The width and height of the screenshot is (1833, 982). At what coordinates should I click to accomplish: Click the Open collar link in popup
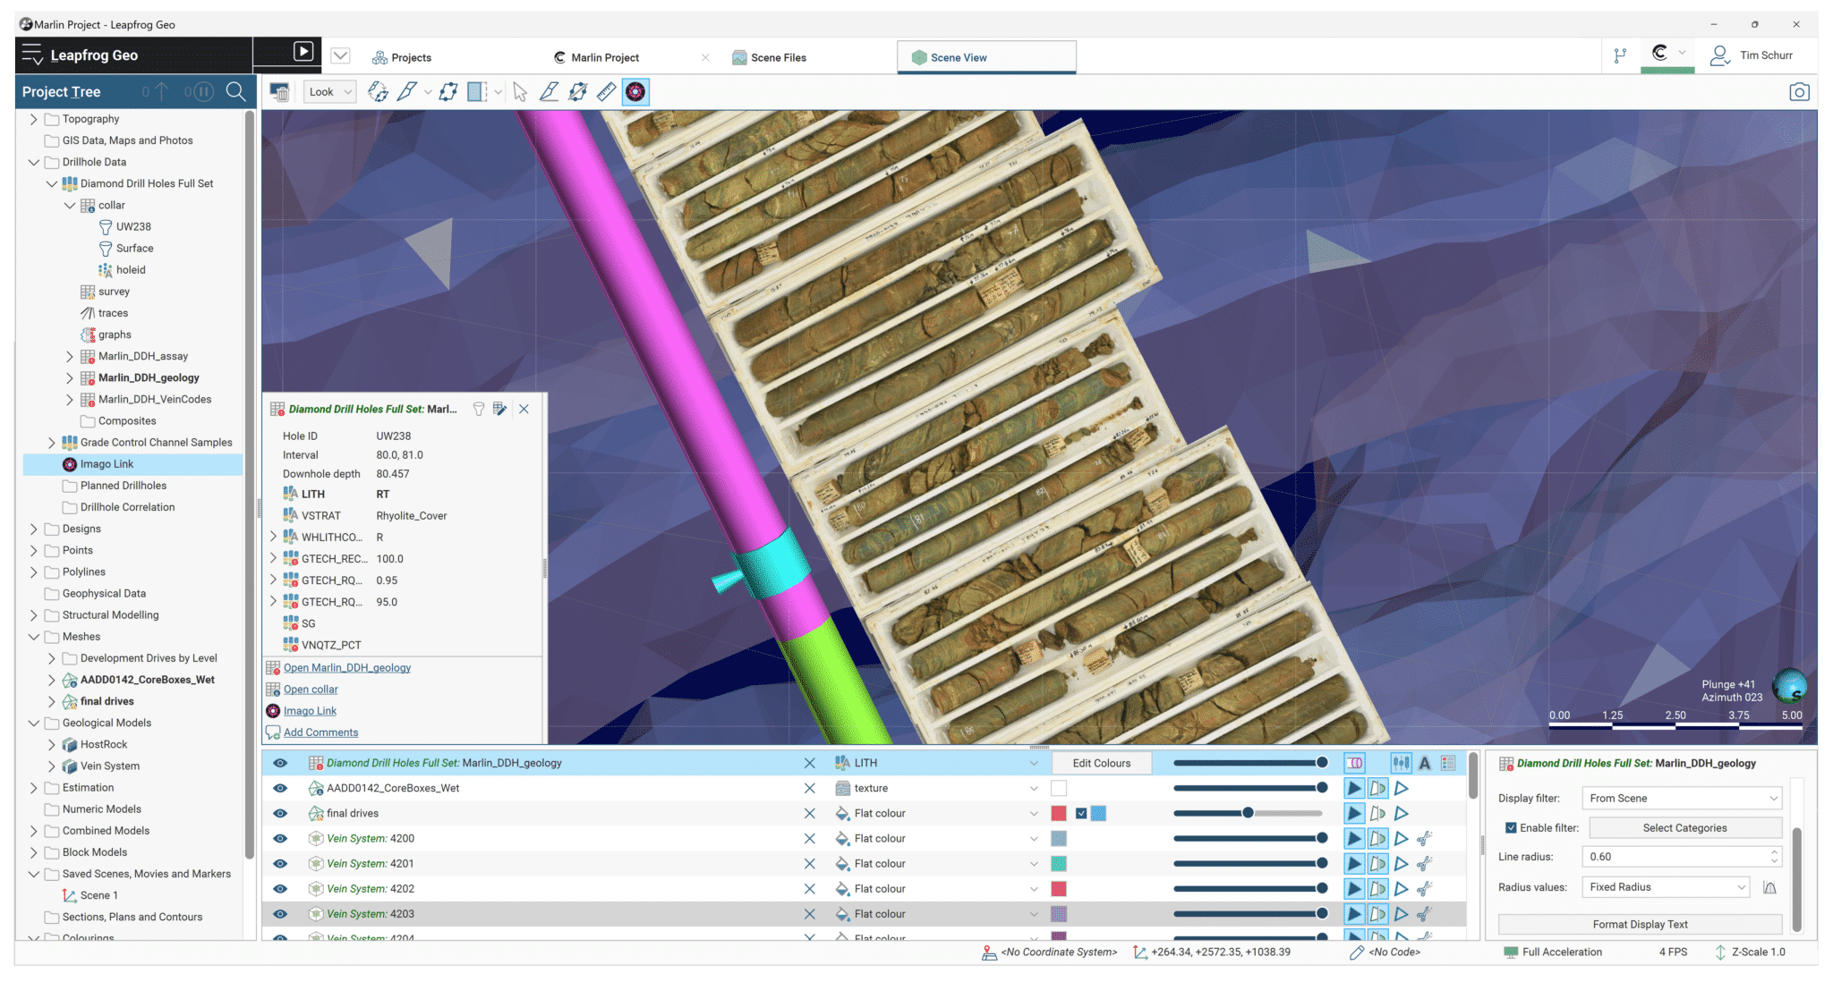tap(309, 688)
